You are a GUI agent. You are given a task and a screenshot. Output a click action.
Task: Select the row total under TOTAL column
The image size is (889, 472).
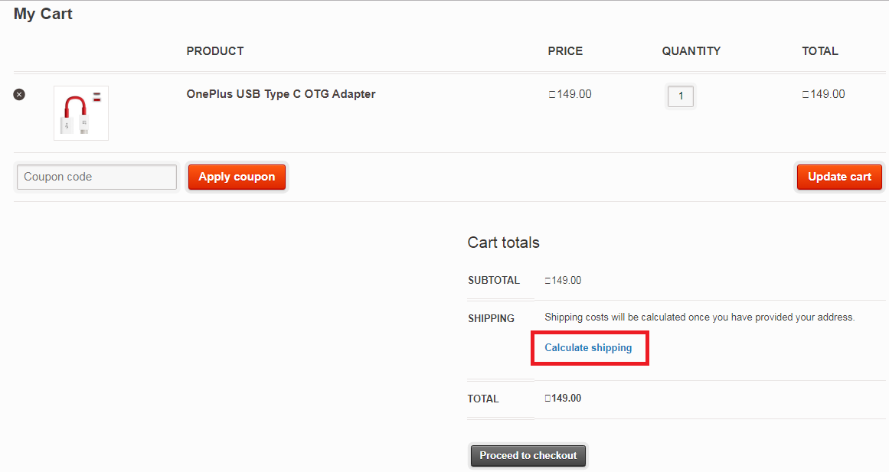point(823,94)
